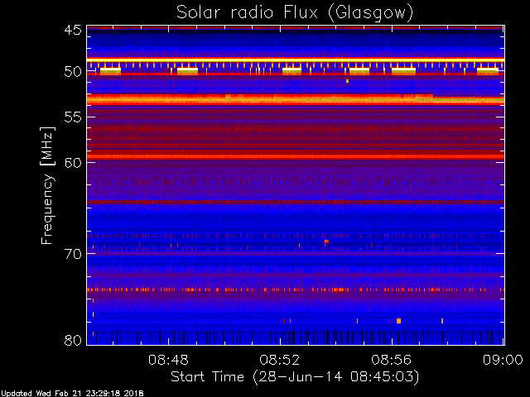This screenshot has width=530, height=397.
Task: Click the "Start Time (28-Jun-14 08:45:03)" label
Action: pos(295,377)
